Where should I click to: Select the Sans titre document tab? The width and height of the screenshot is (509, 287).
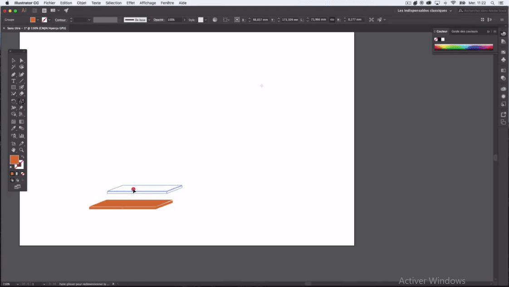click(x=36, y=28)
